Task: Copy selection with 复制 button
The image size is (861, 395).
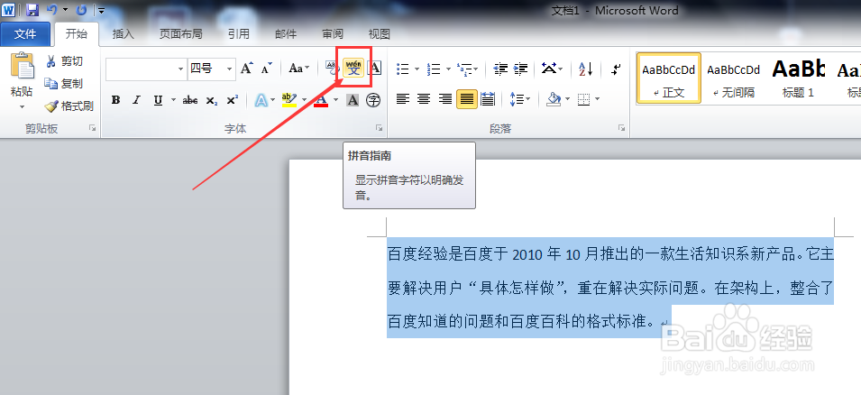Action: (x=64, y=84)
